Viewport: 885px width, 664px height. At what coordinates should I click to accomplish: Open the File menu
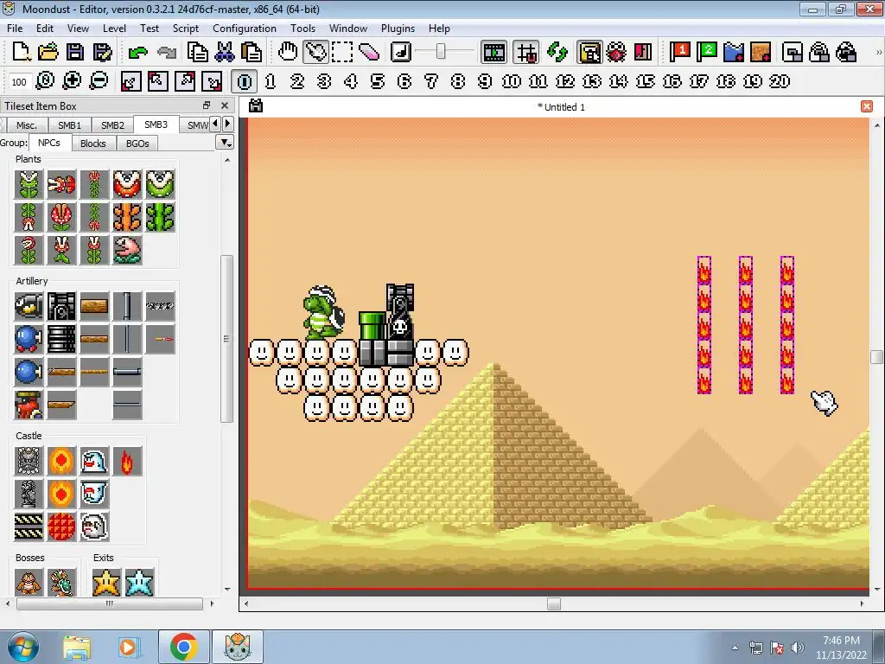pyautogui.click(x=15, y=29)
